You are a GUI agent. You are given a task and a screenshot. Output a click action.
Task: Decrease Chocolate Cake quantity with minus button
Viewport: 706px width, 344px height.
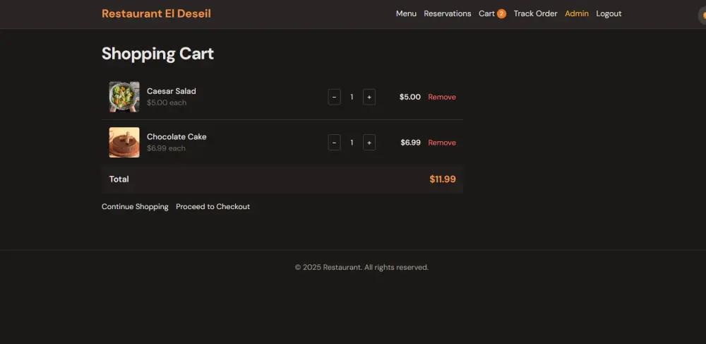[x=334, y=143]
